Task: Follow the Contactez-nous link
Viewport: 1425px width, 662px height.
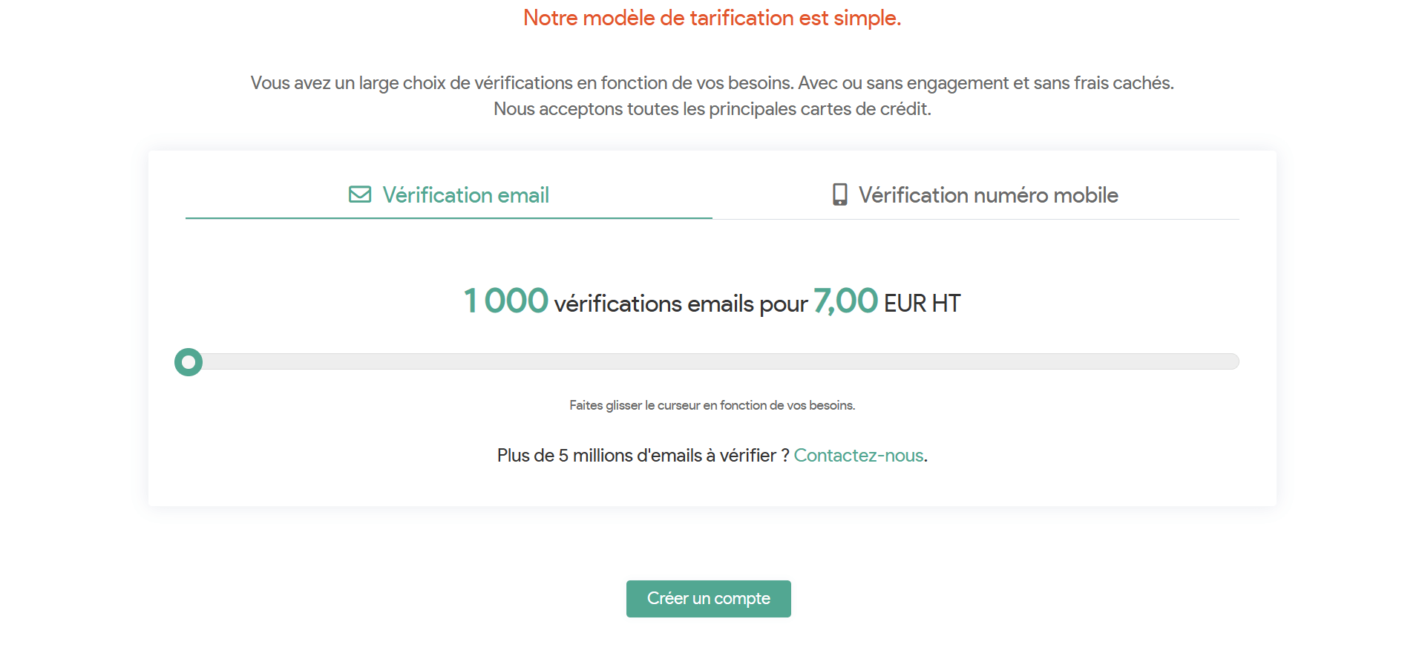Action: 859,455
